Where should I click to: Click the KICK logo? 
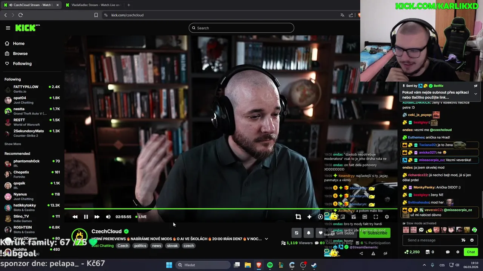(27, 28)
